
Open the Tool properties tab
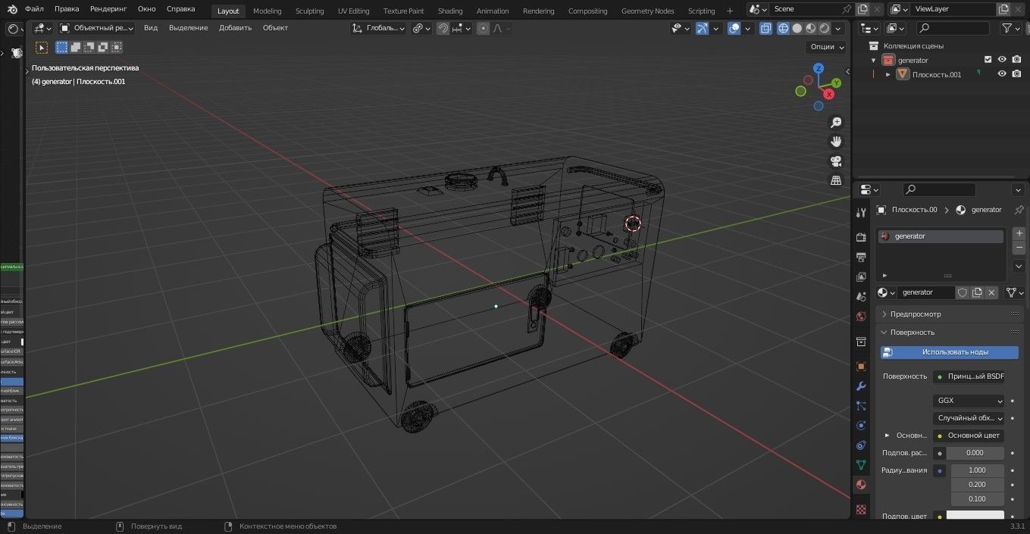point(861,213)
